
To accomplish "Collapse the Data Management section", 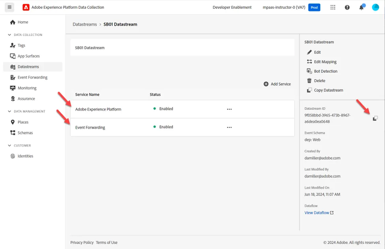I will coord(9,111).
